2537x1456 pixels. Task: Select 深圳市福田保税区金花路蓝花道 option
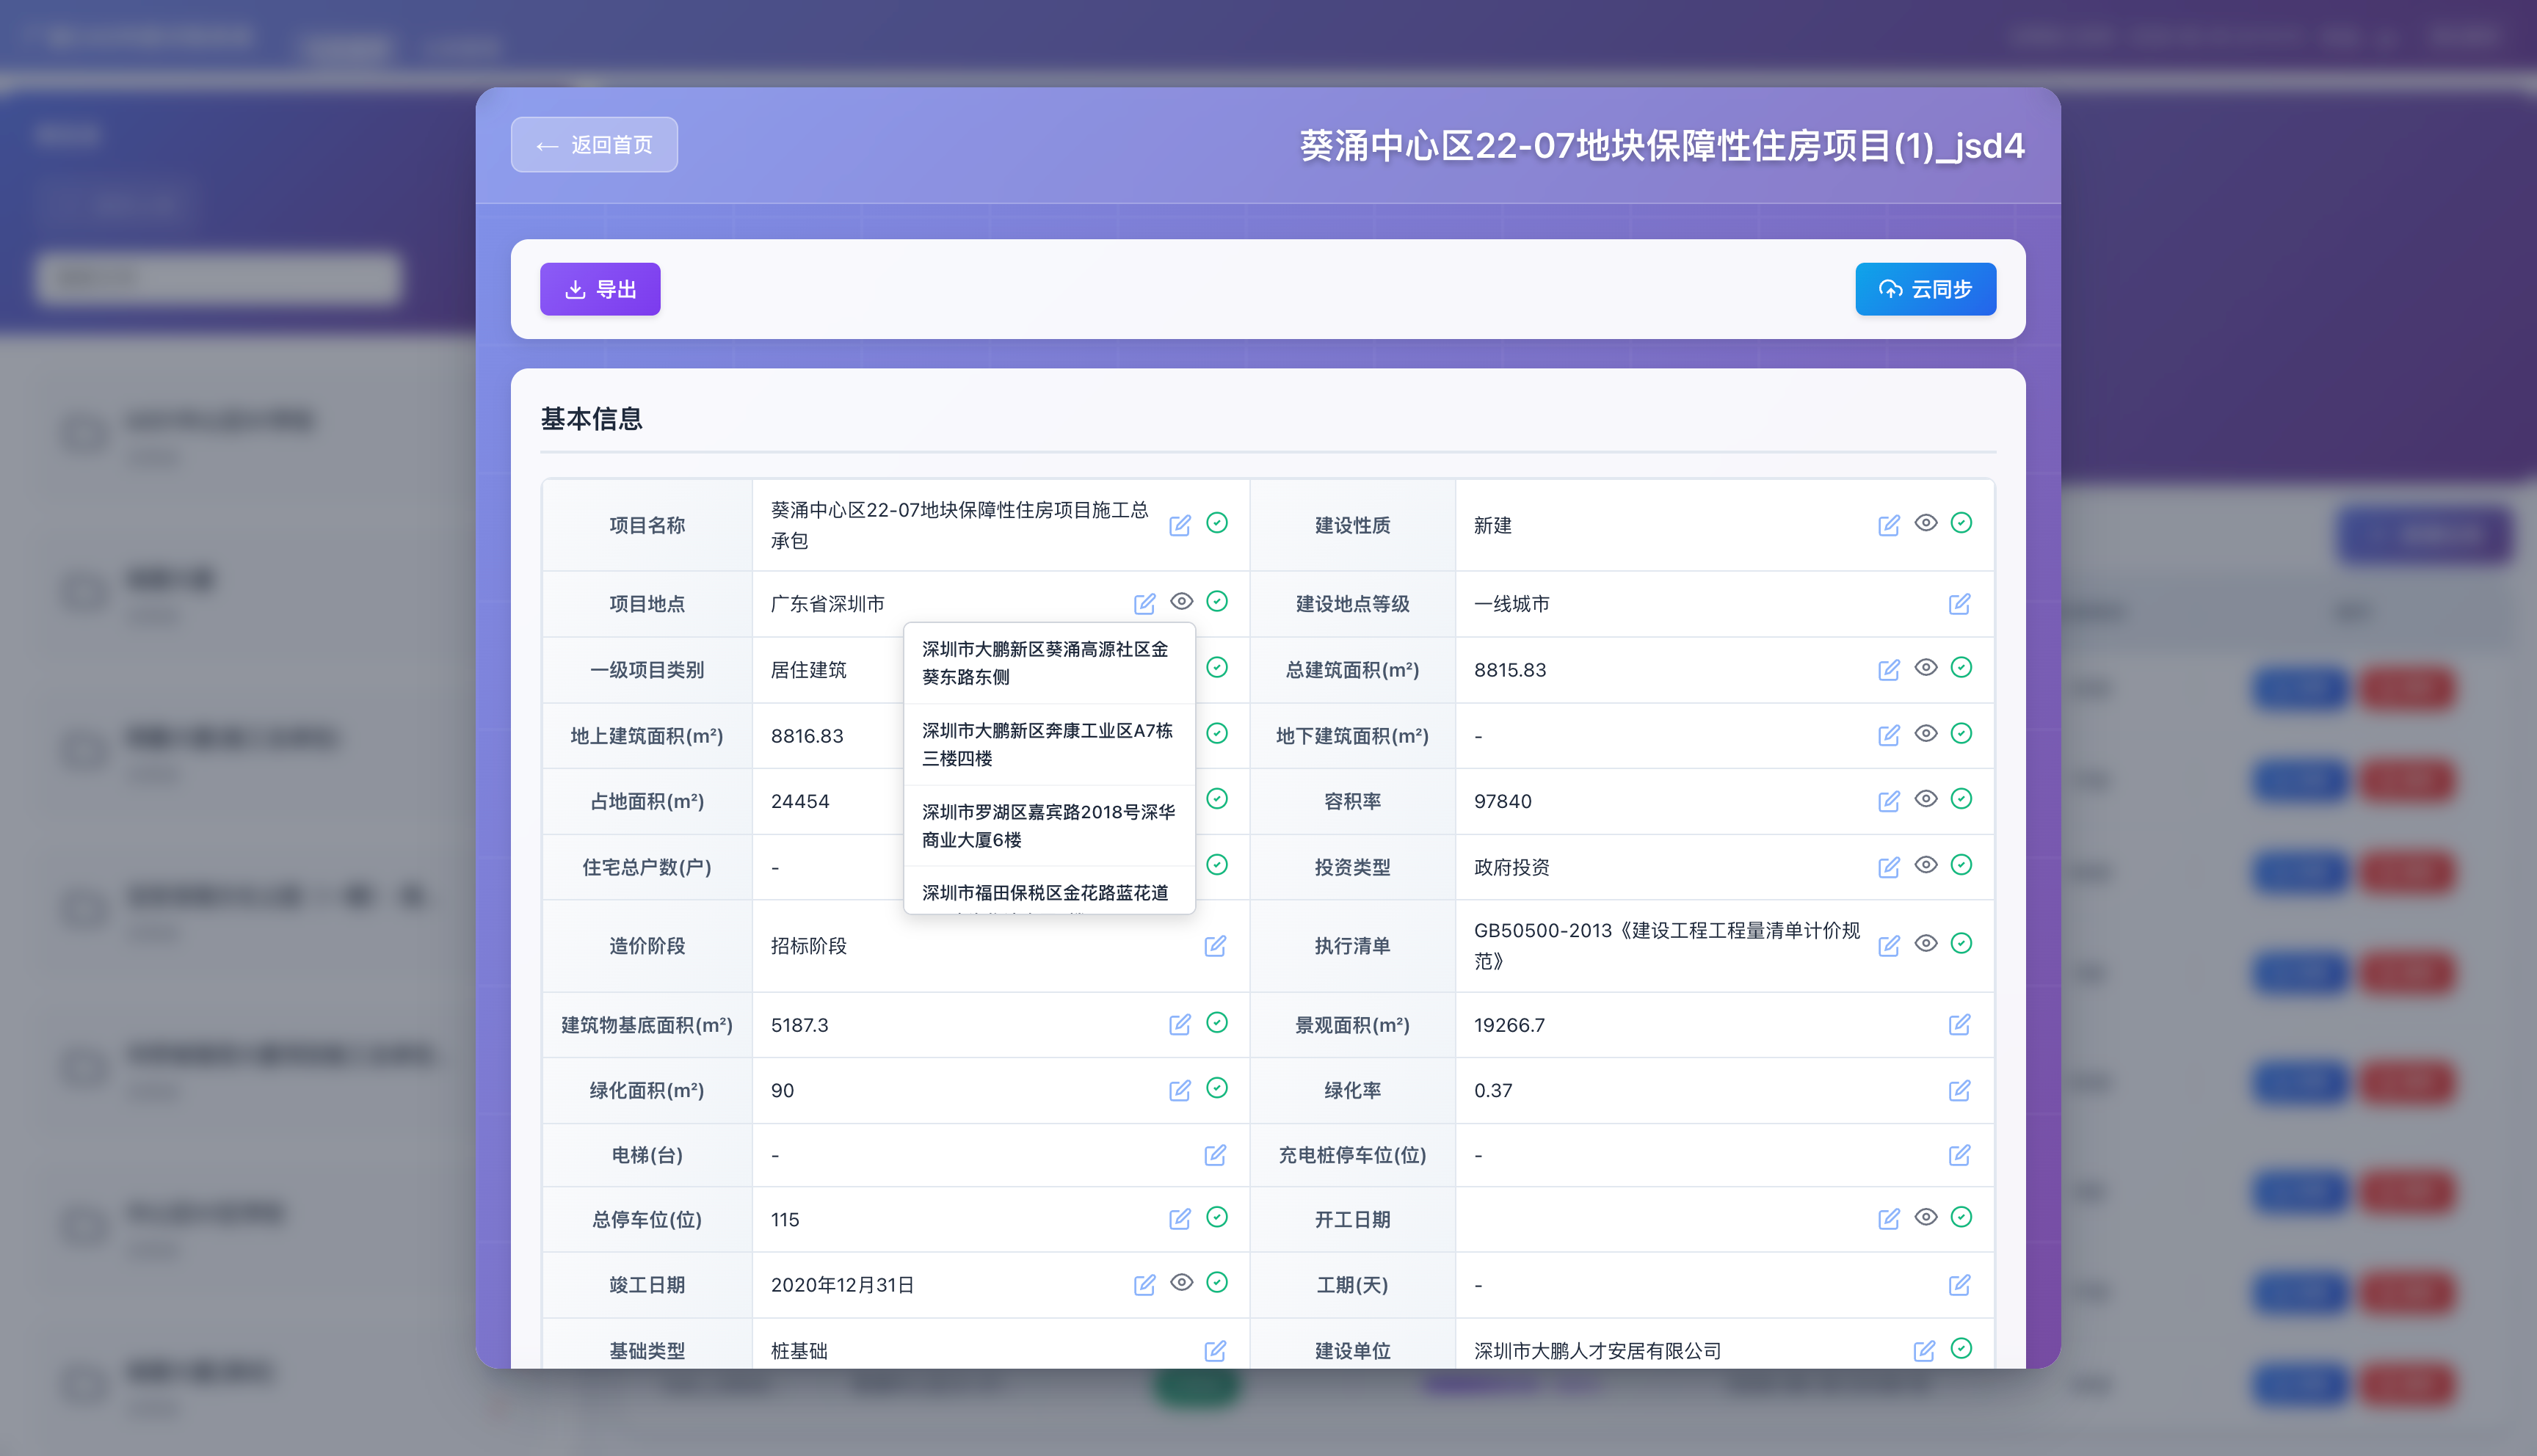click(1049, 891)
